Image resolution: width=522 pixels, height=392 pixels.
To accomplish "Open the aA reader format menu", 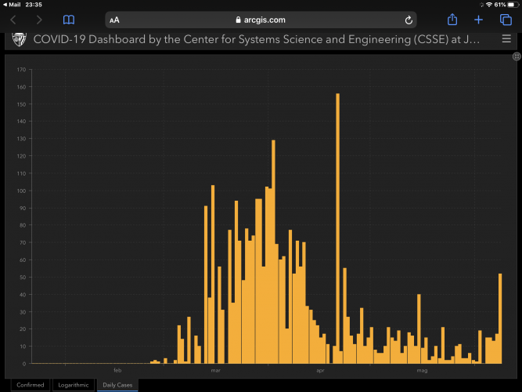I will [115, 20].
